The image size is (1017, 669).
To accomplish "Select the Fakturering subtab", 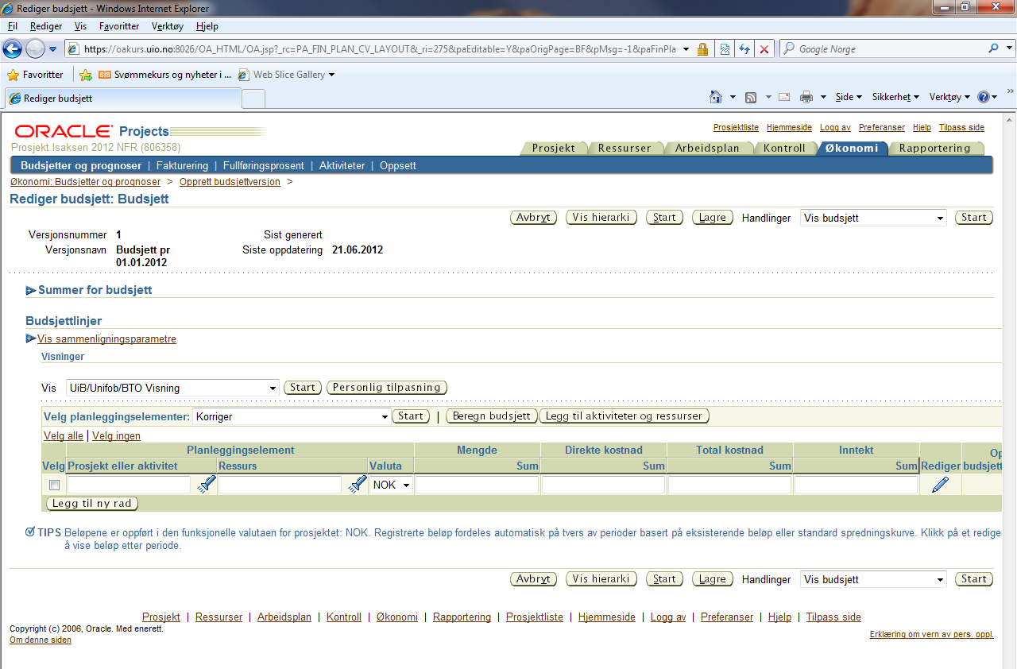I will pos(182,166).
